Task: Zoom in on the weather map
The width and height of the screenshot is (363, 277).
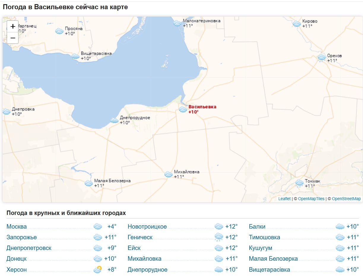Action: (13, 26)
